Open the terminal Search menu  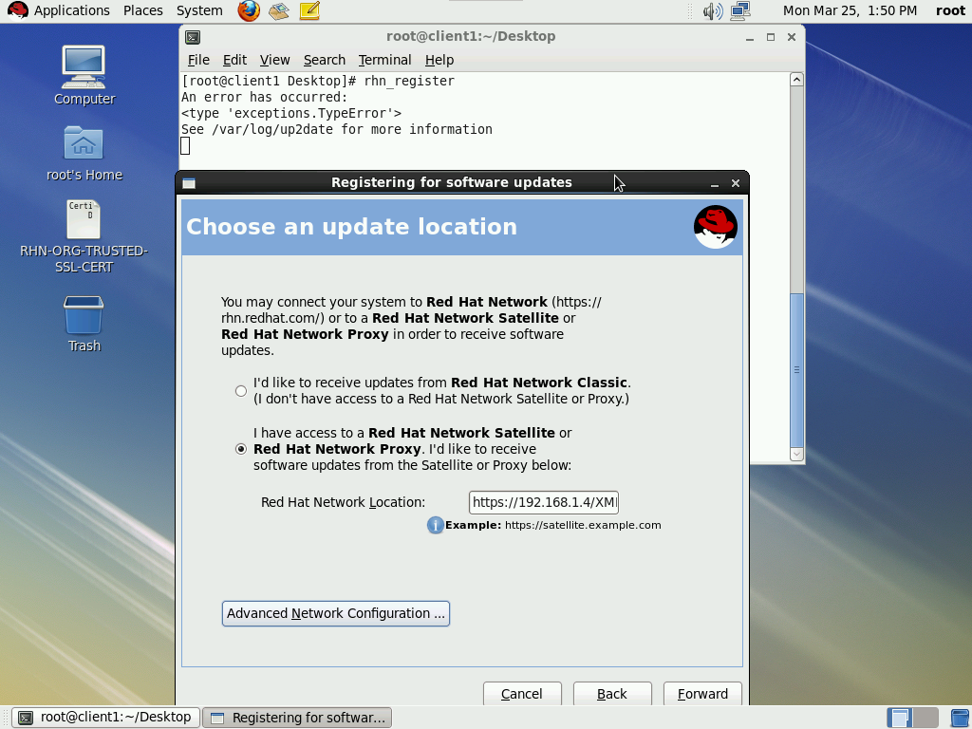325,60
